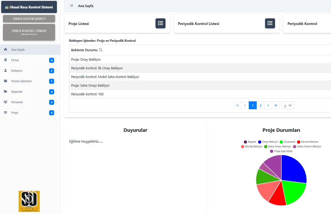Viewport: 331px width, 214px height.
Task: Open the Proje sidebar menu item
Action: pyautogui.click(x=30, y=113)
